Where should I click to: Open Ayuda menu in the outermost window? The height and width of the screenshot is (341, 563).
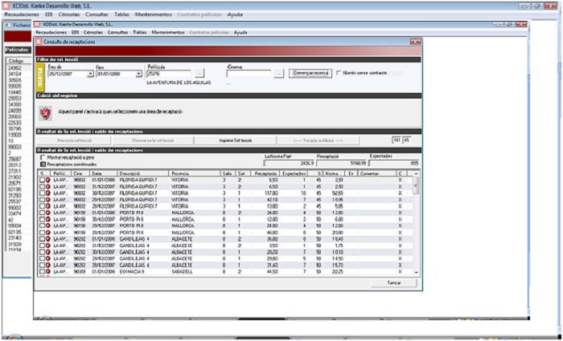click(x=235, y=14)
